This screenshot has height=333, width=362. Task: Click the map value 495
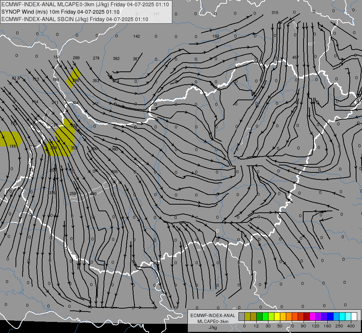coord(114,172)
